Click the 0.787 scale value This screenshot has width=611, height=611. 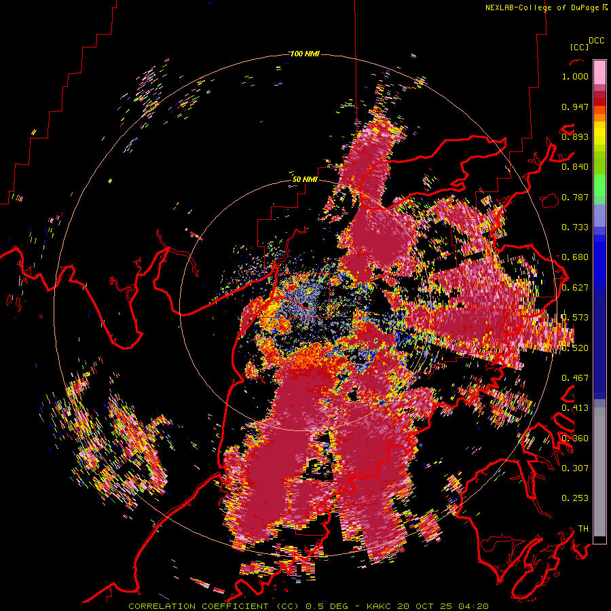575,197
